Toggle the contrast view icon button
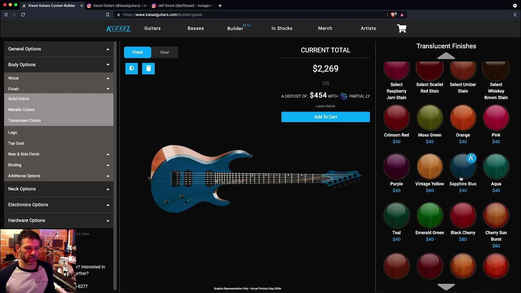The width and height of the screenshot is (521, 293). coord(131,68)
